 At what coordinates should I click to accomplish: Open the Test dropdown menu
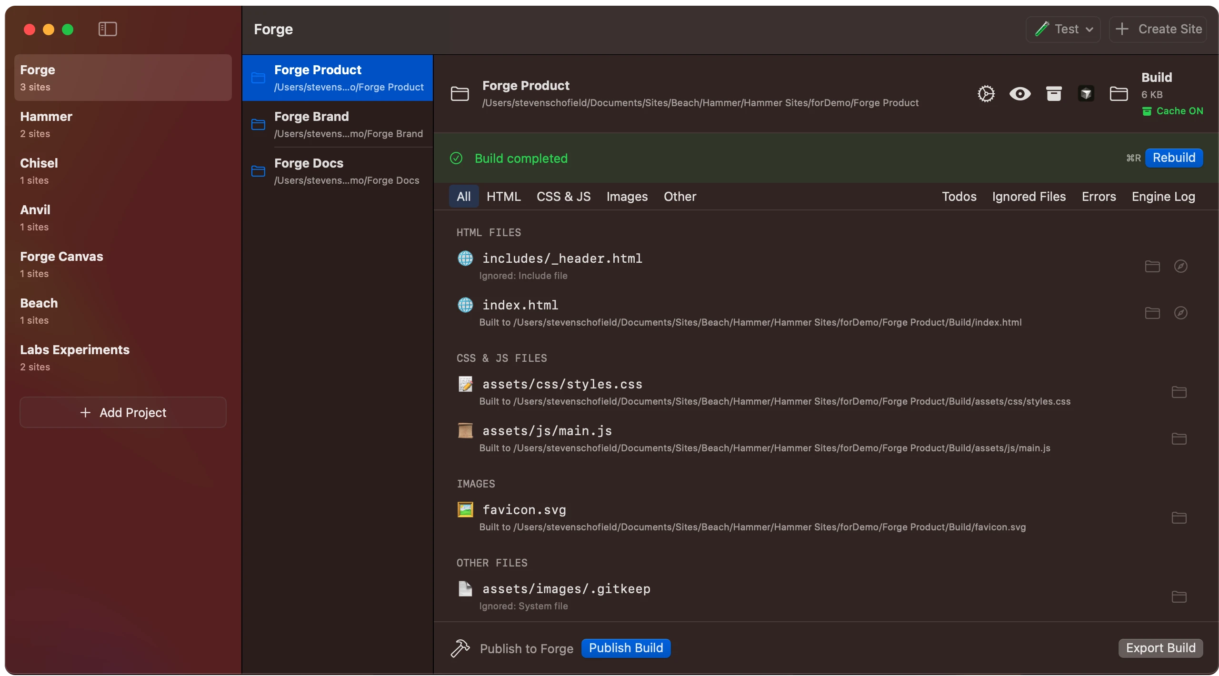[x=1063, y=29]
